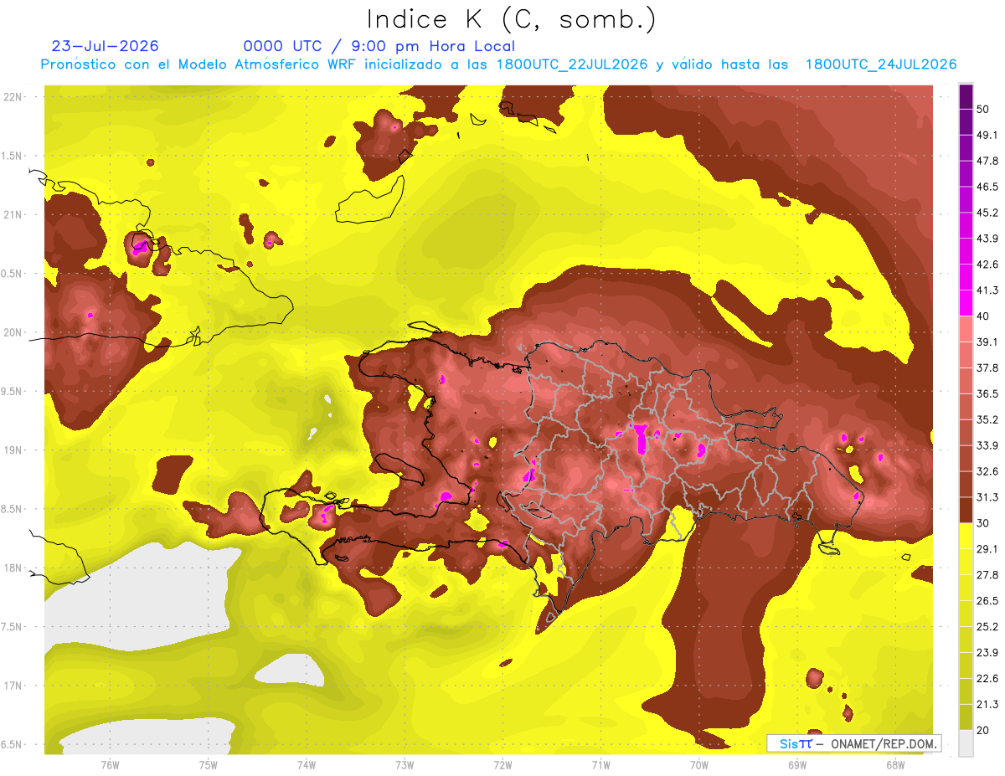Click the '72W' longitude label

point(502,765)
